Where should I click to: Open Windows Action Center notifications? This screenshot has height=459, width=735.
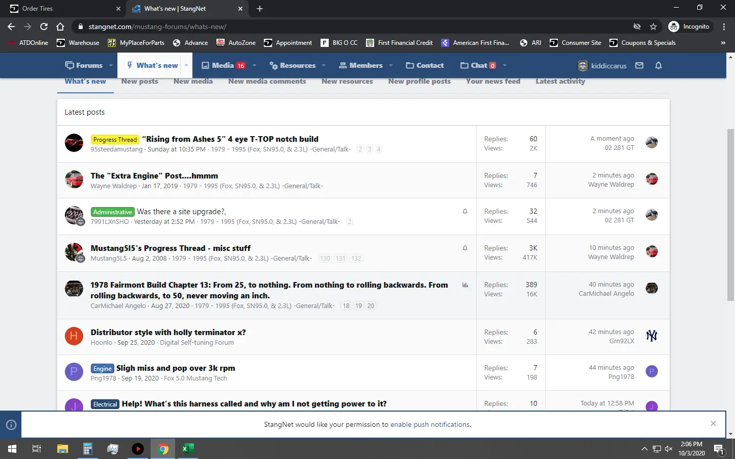pyautogui.click(x=719, y=449)
